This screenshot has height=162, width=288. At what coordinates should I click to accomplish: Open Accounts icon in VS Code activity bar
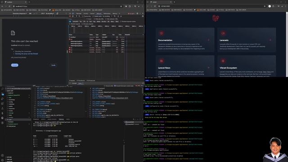pyautogui.click(x=2, y=155)
